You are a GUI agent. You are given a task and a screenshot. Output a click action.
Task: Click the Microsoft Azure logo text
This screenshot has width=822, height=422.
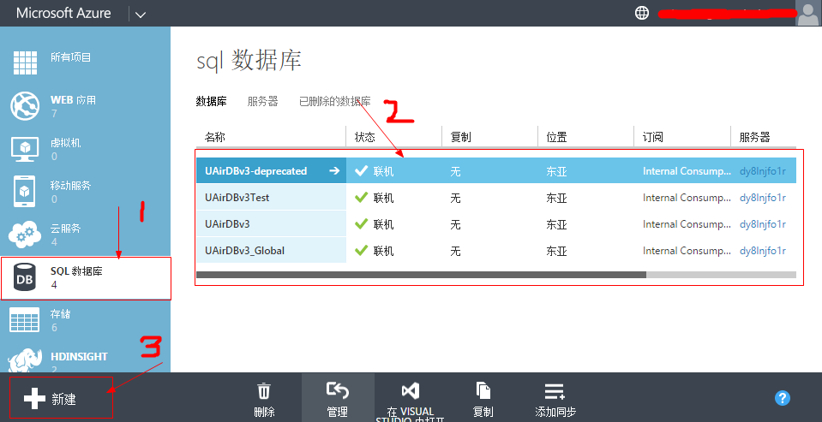point(63,13)
